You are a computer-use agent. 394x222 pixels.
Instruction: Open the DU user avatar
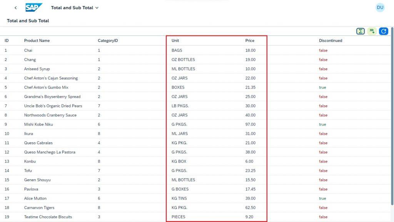tap(380, 8)
